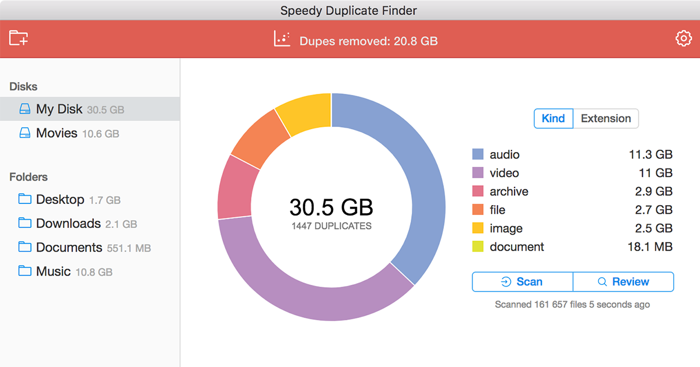Select My Disk in the sidebar
700x367 pixels.
click(x=90, y=109)
